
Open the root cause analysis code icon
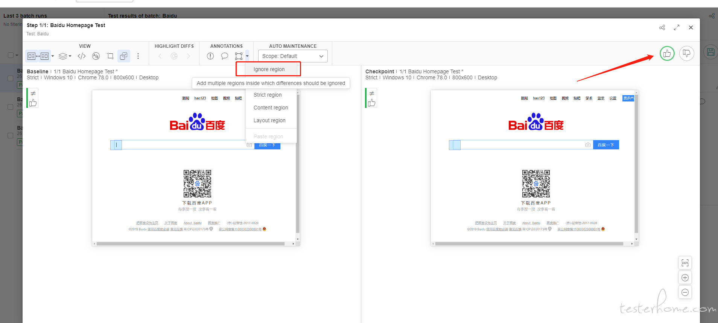pos(82,56)
